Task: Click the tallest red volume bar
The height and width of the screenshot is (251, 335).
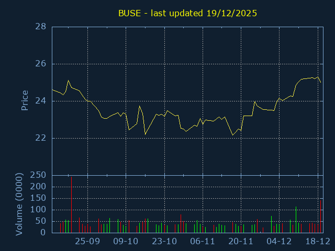Action: tap(71, 205)
